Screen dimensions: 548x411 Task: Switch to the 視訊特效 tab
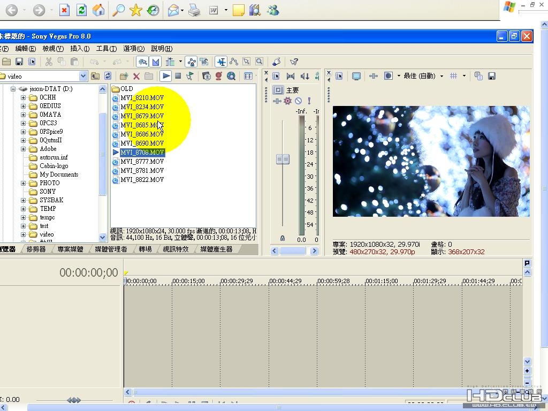pyautogui.click(x=176, y=249)
